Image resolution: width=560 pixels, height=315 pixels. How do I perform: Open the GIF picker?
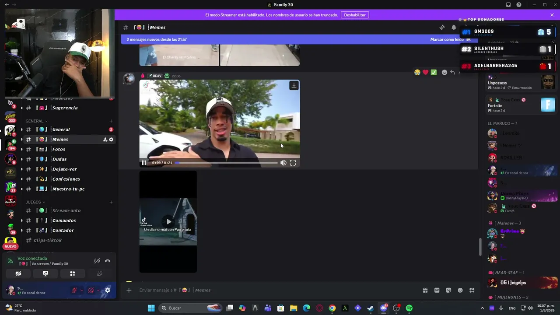coord(437,290)
